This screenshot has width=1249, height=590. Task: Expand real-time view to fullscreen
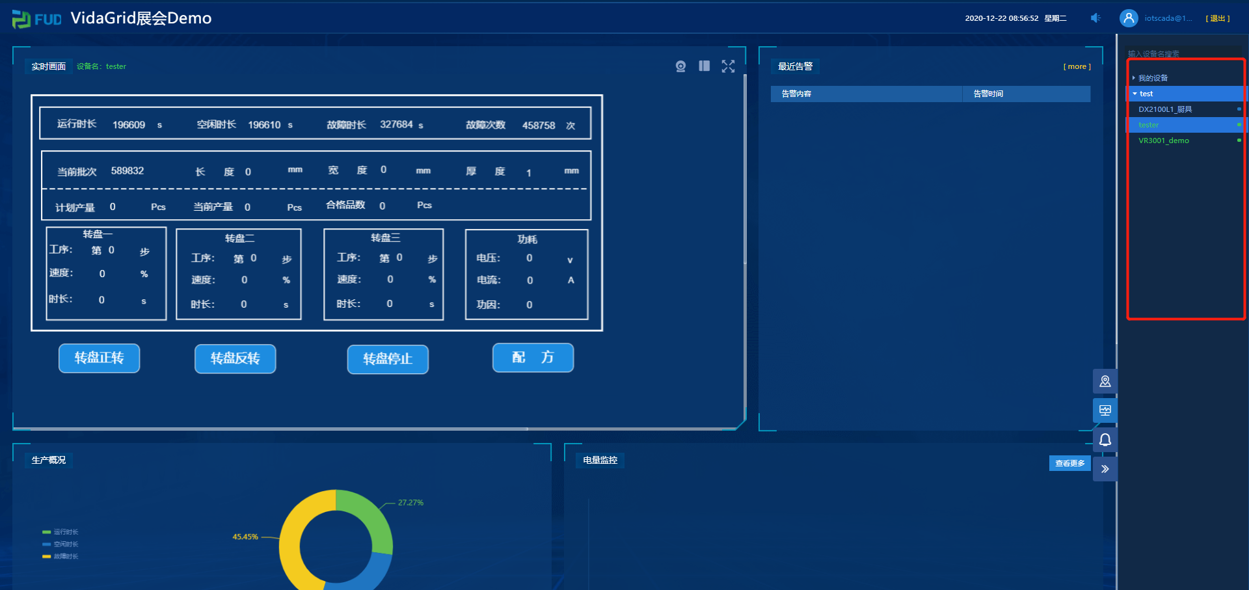click(x=728, y=66)
